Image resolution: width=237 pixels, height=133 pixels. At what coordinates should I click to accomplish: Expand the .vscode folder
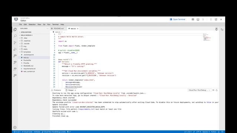[26, 44]
